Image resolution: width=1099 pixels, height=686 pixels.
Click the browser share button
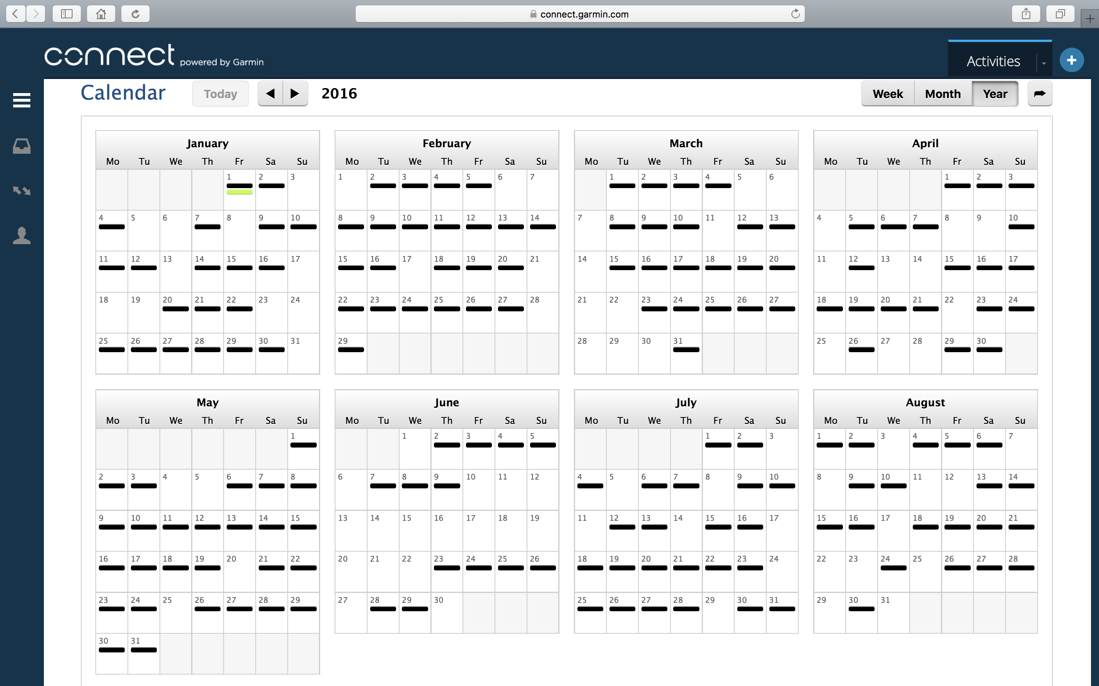tap(1026, 14)
